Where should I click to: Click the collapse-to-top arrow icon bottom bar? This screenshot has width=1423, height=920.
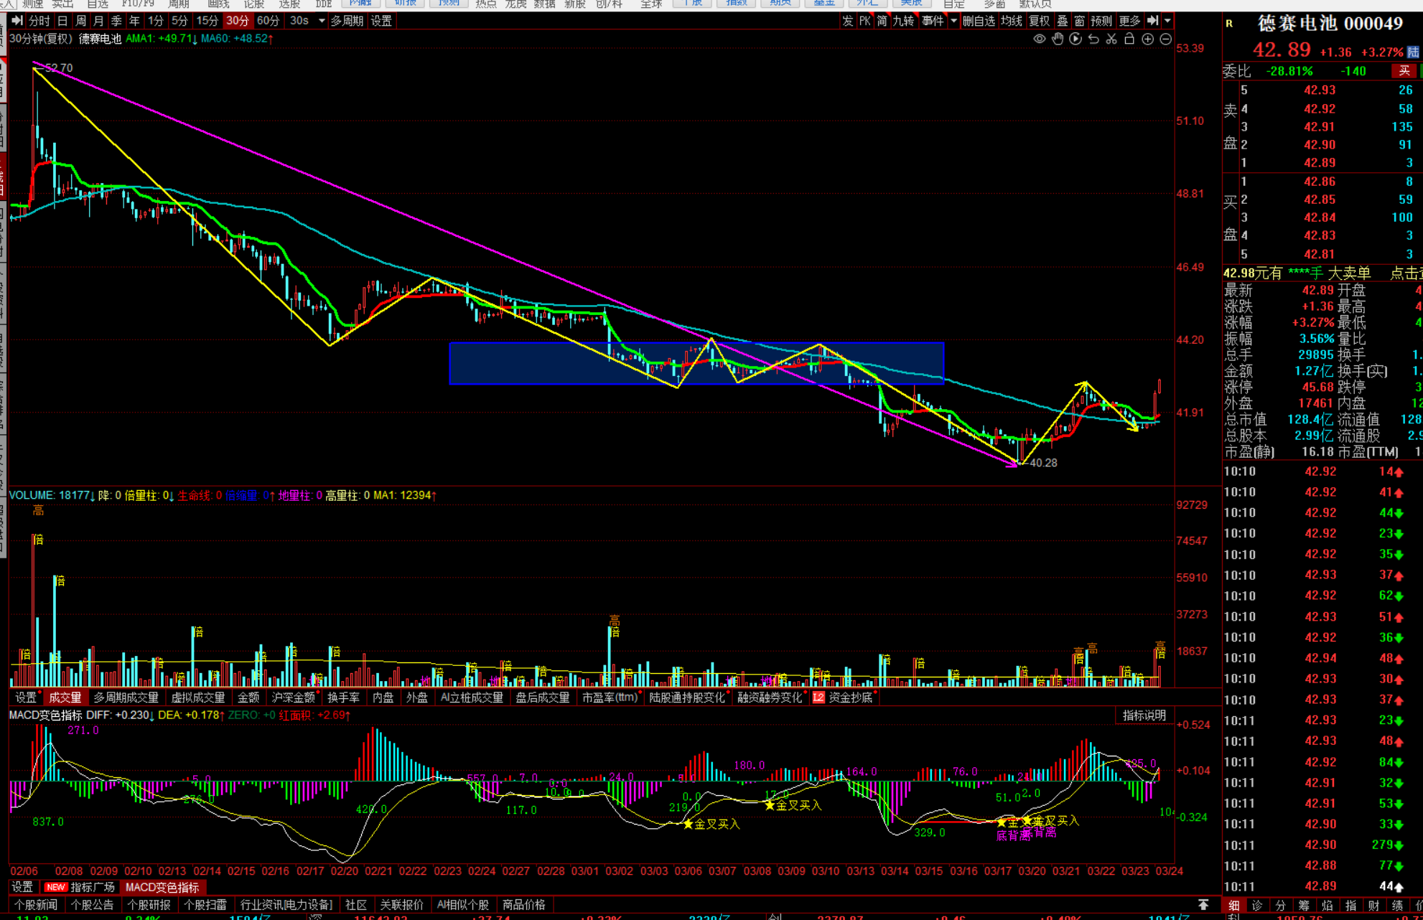pos(1203,905)
